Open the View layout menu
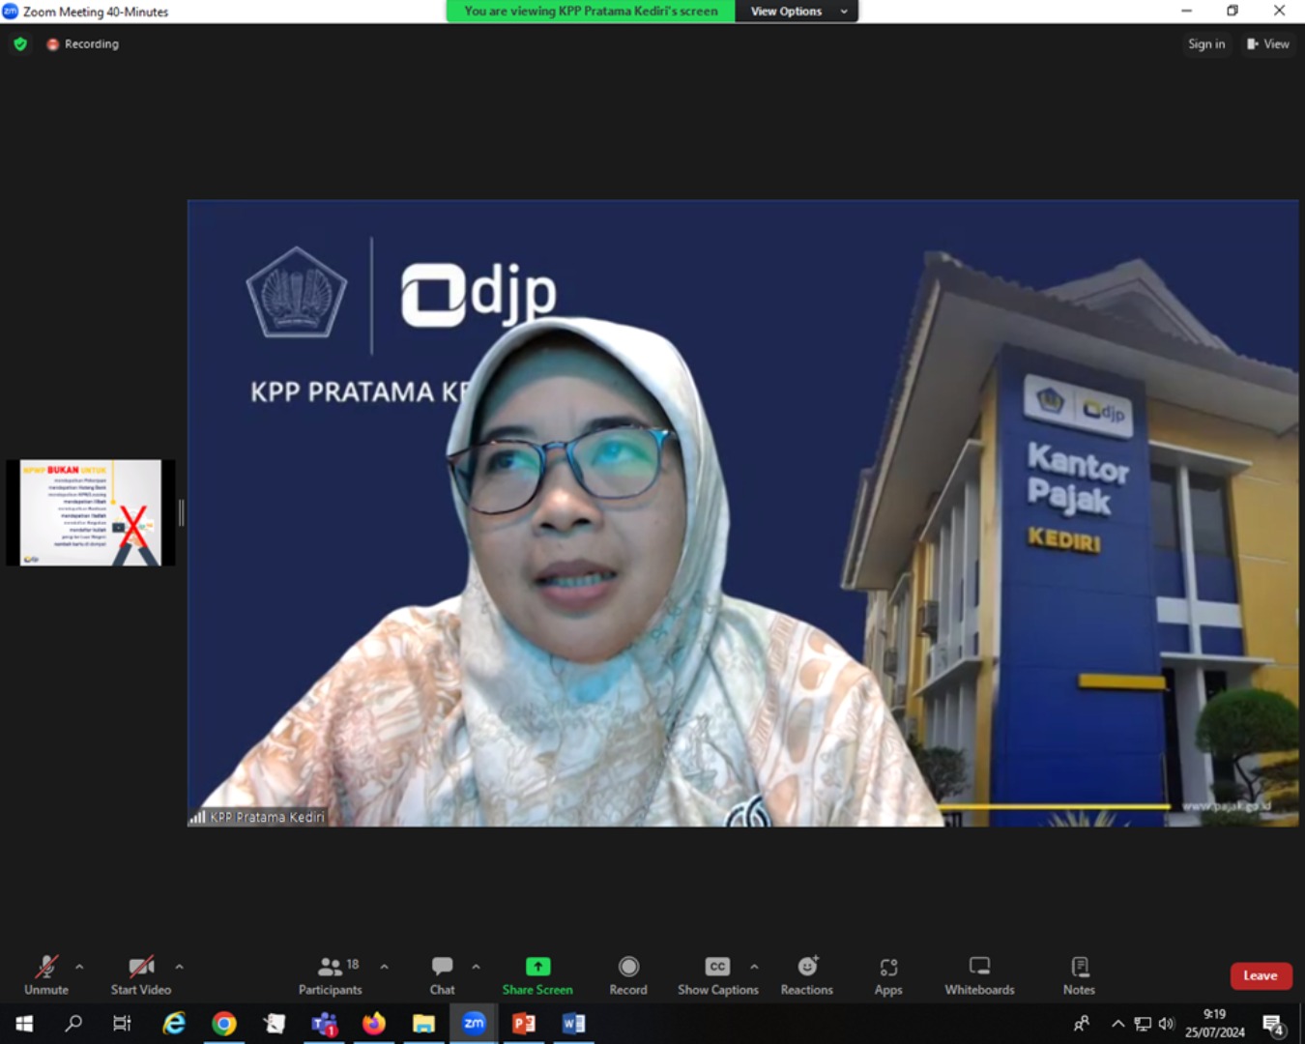 [1267, 44]
